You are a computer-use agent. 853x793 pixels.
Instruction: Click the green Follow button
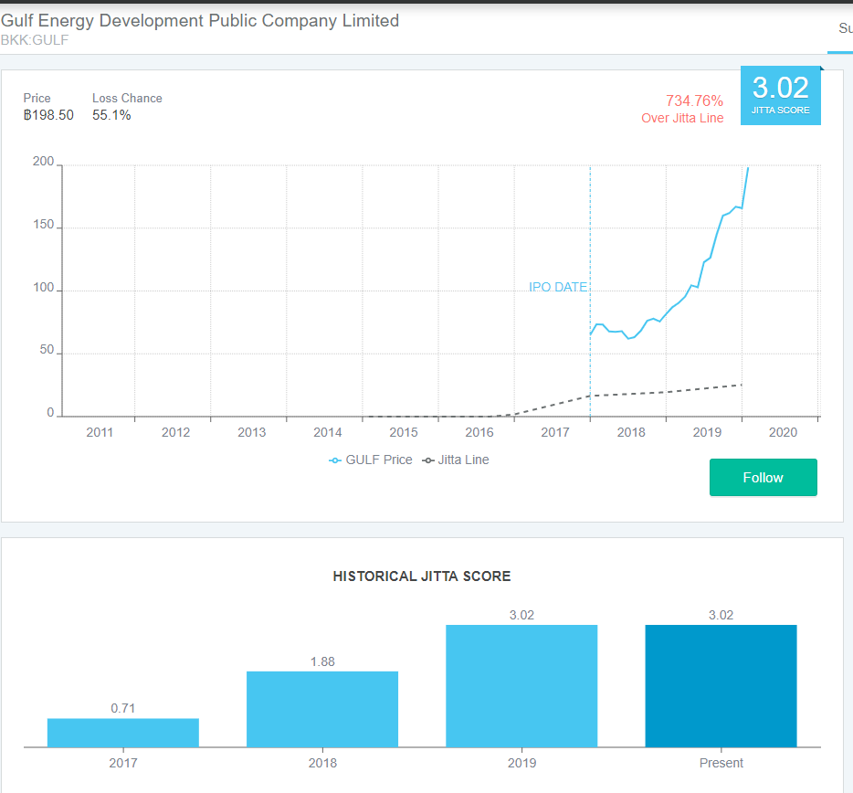point(763,477)
